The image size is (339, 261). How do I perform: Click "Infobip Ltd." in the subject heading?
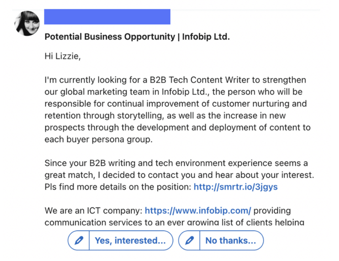[206, 37]
